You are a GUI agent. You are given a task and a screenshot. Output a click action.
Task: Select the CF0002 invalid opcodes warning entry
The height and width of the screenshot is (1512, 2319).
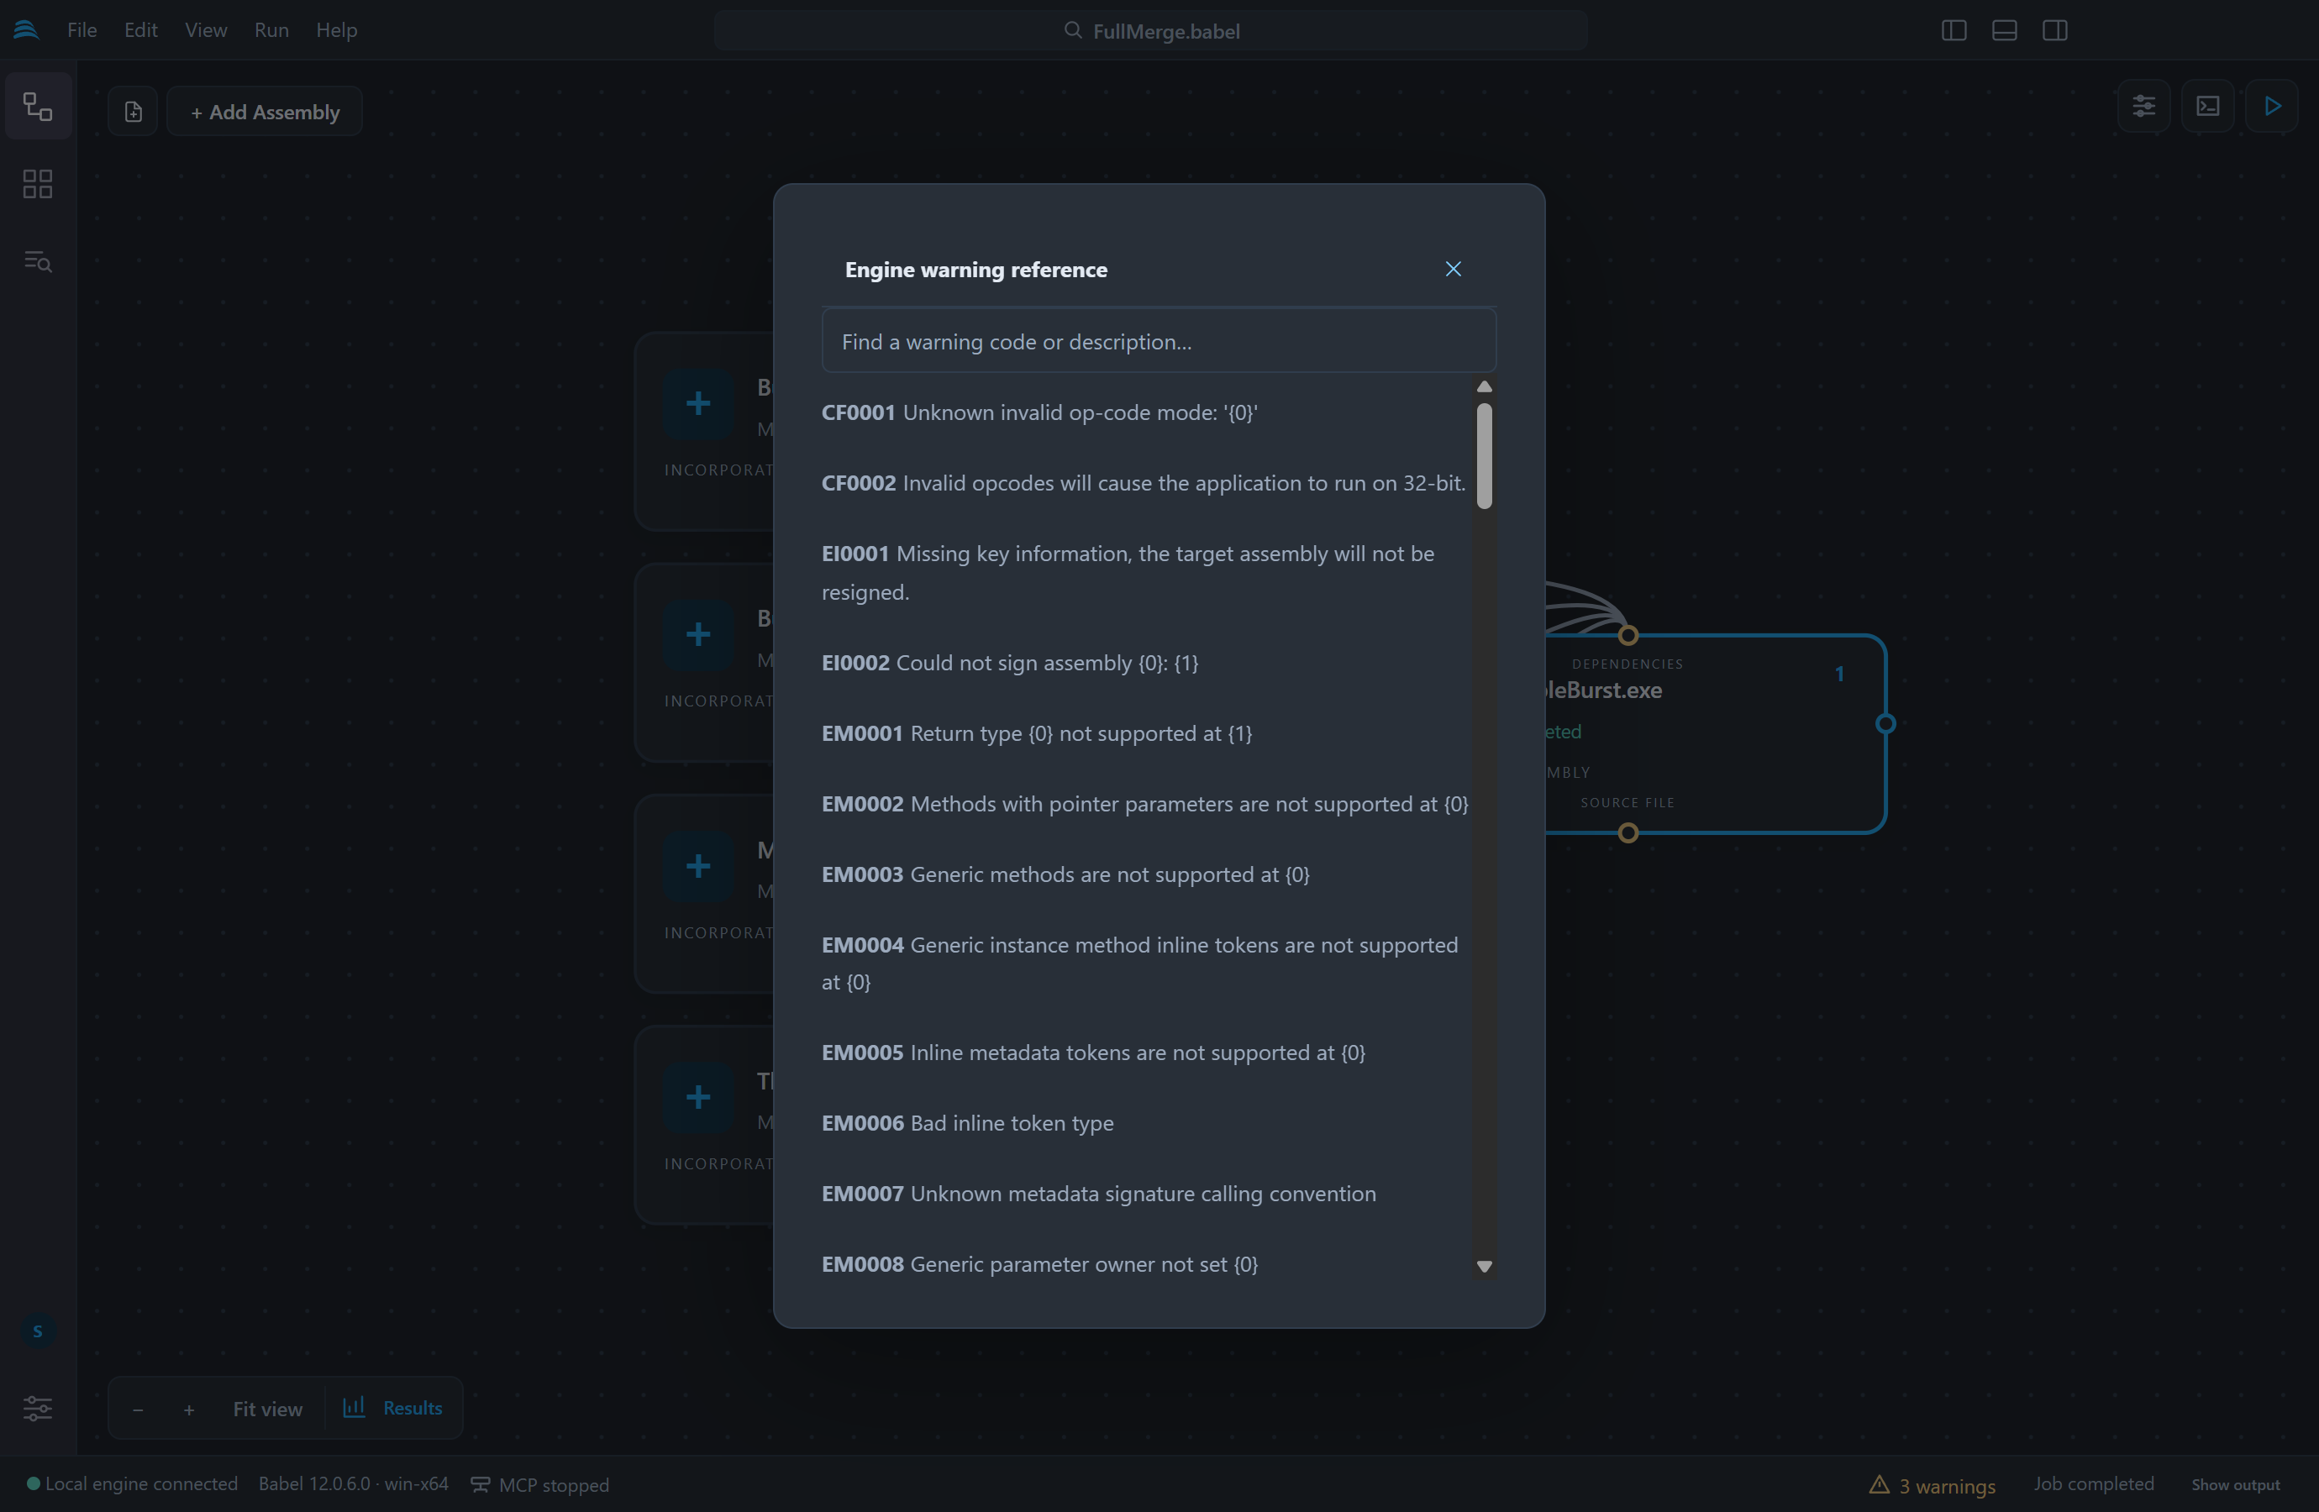point(1143,482)
